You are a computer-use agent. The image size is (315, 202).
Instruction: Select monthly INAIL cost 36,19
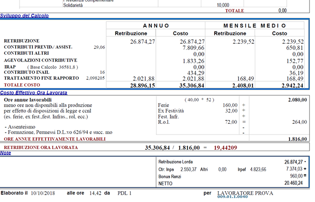click(x=296, y=73)
